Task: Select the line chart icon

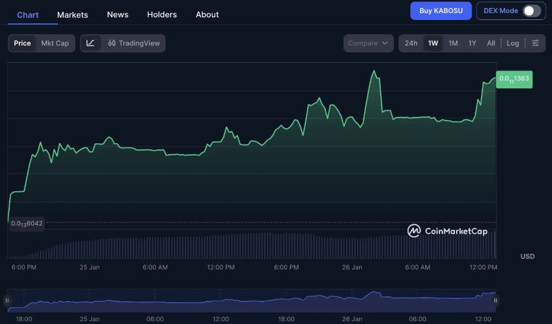Action: click(x=90, y=43)
